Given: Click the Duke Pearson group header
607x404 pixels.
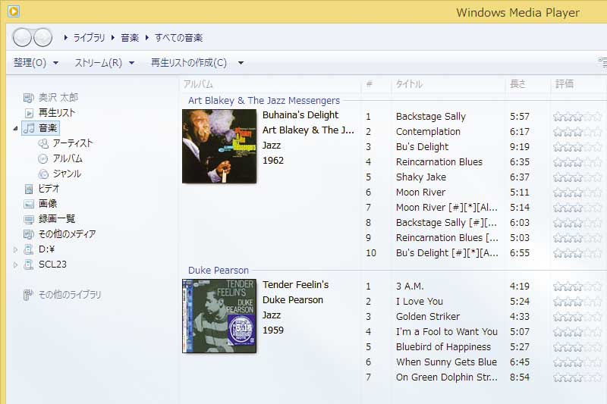Looking at the screenshot, I should click(x=219, y=271).
